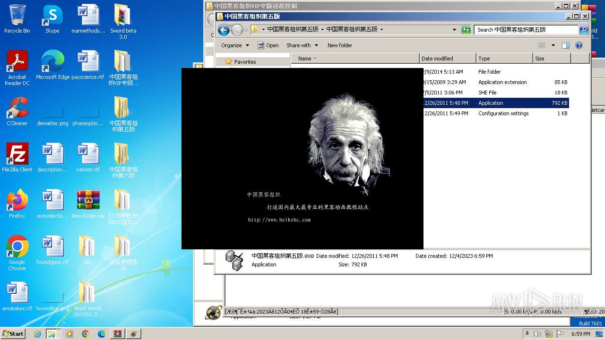
Task: Open Internet Explorer from taskbar
Action: (37, 334)
